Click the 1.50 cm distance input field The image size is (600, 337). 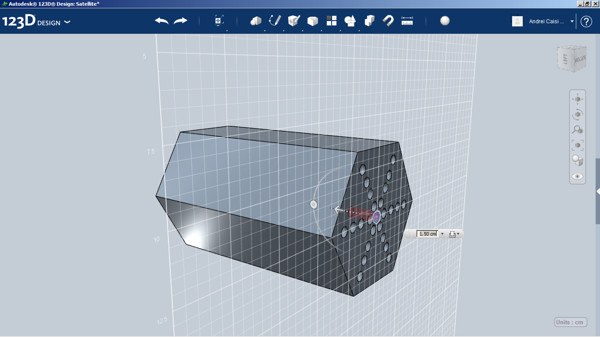click(427, 234)
